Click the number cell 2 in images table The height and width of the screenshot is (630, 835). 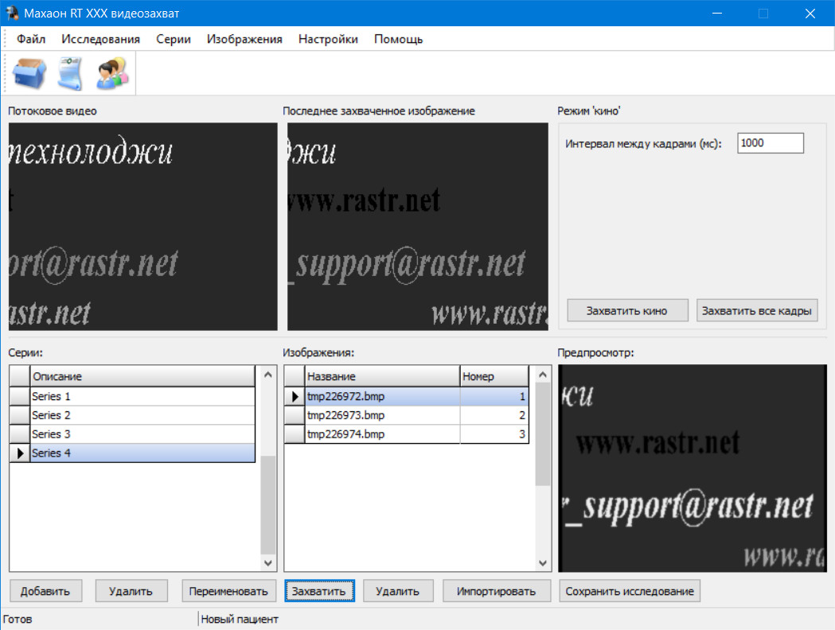pos(494,415)
